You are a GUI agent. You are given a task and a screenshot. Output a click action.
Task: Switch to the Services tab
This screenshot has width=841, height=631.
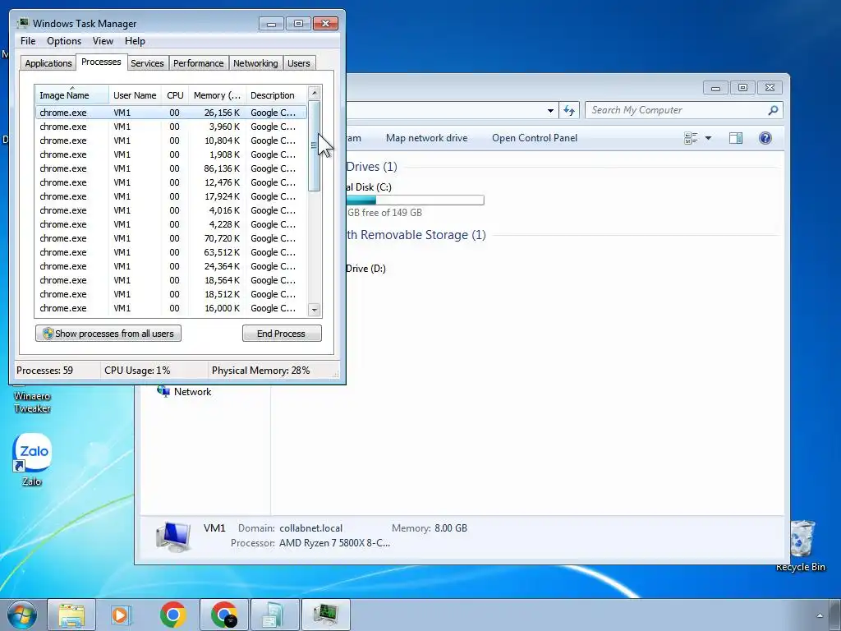[x=147, y=63]
